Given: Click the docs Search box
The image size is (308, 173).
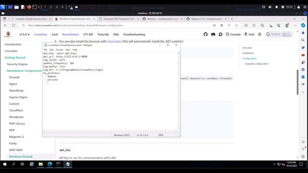Looking at the screenshot, I should [279, 34].
